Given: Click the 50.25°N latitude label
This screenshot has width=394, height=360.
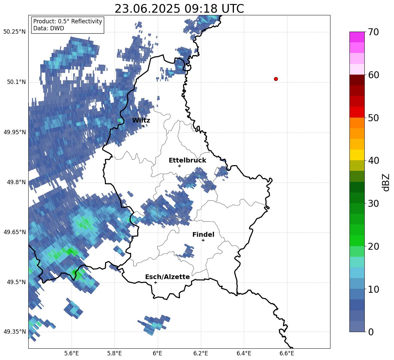Looking at the screenshot, I should tap(15, 32).
